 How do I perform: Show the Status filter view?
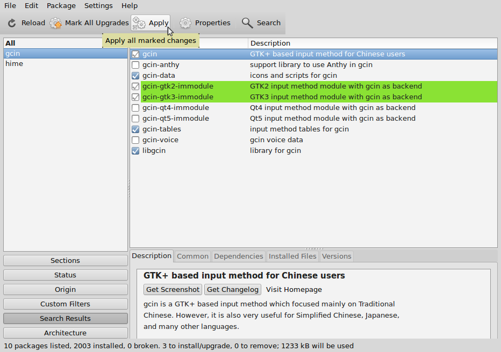point(66,275)
